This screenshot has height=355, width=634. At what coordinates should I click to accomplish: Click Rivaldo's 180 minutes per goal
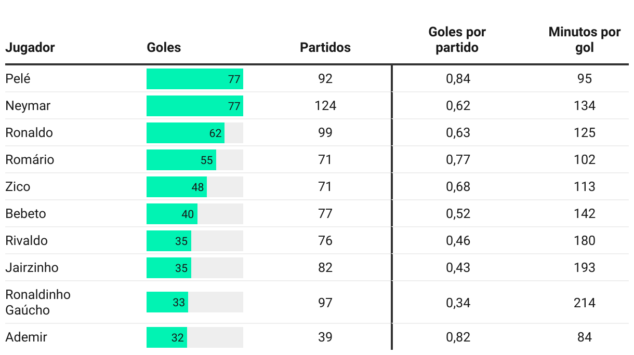tap(584, 241)
